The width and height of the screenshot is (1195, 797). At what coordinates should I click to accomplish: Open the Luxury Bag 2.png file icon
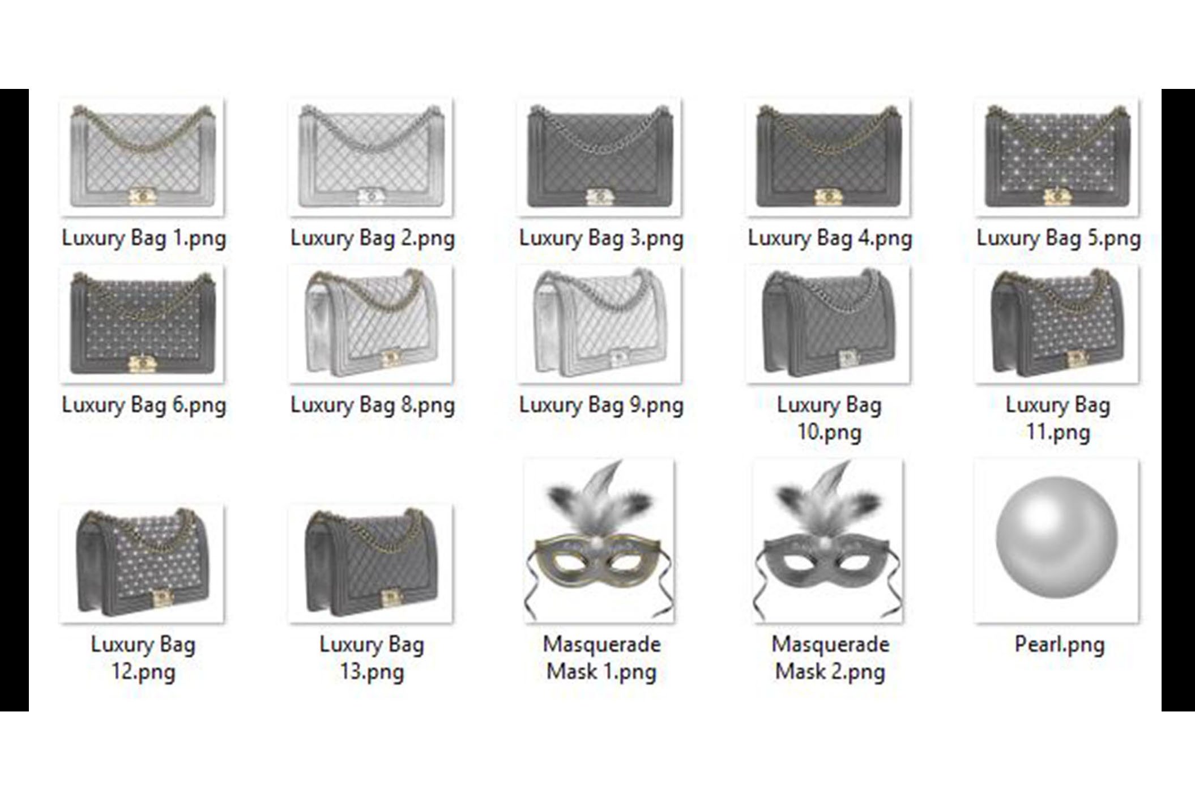(371, 156)
